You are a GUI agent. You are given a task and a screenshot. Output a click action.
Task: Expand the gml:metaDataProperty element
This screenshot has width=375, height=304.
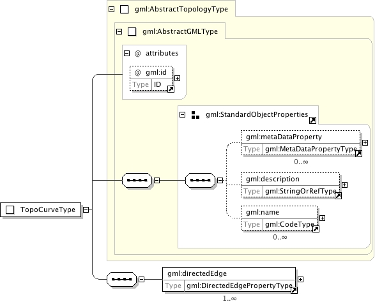(x=365, y=143)
